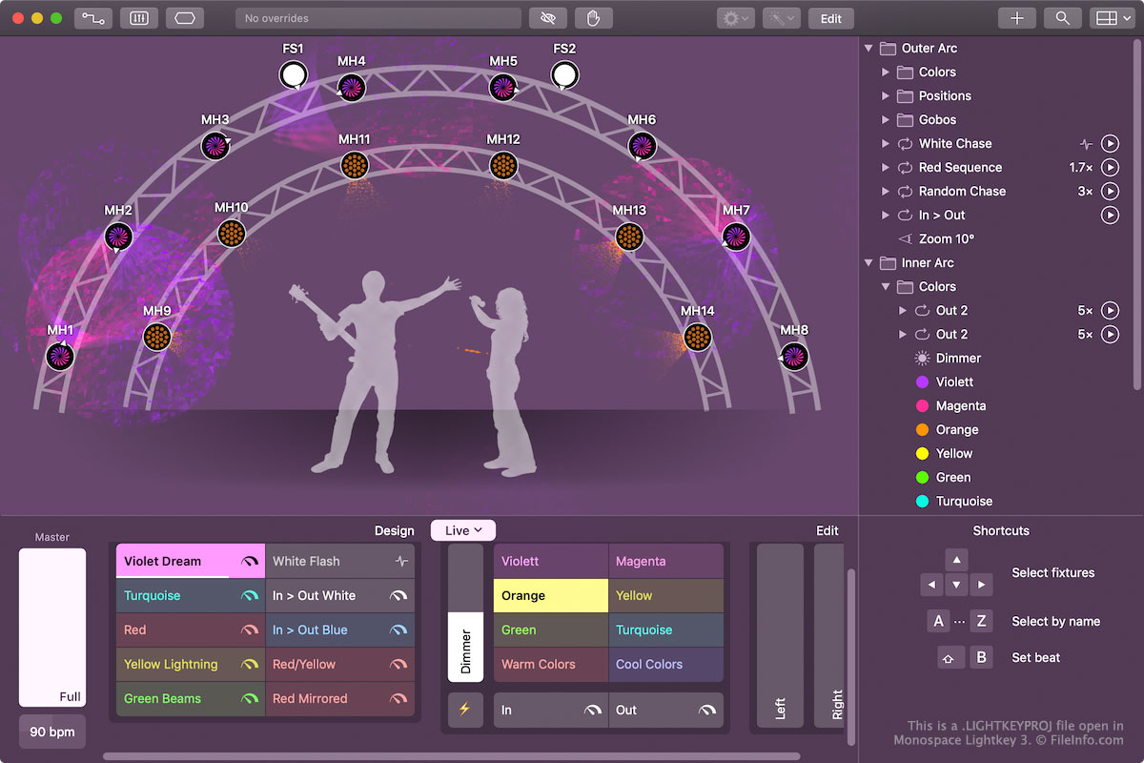Select the Dimmer preset in sidebar
1144x763 pixels.
click(x=958, y=358)
